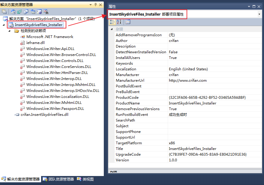Screen dimensions: 264x185
Task: Click the ManufacturerUrl value http://www.crifan.com
Action: pos(187,81)
